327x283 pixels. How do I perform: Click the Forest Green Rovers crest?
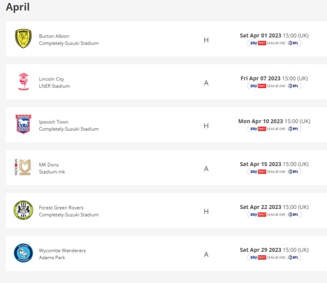point(23,210)
